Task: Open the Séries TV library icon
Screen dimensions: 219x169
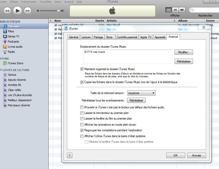Action: click(5, 36)
